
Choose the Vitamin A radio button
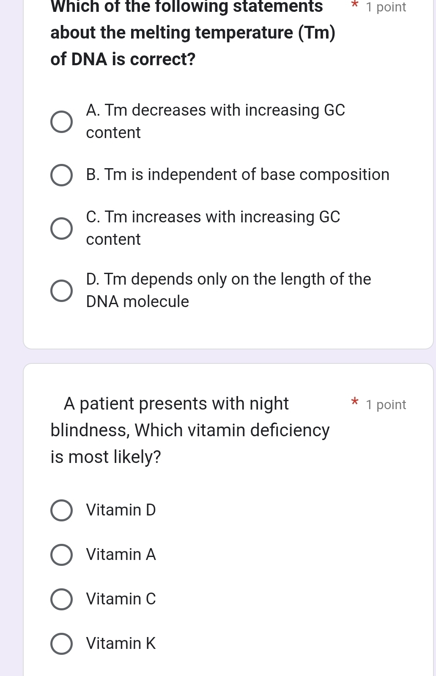[x=61, y=555]
